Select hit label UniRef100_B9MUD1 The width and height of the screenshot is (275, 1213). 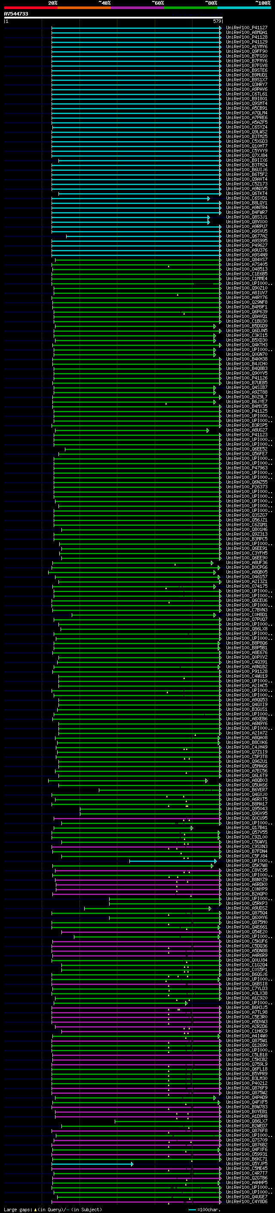[247, 75]
